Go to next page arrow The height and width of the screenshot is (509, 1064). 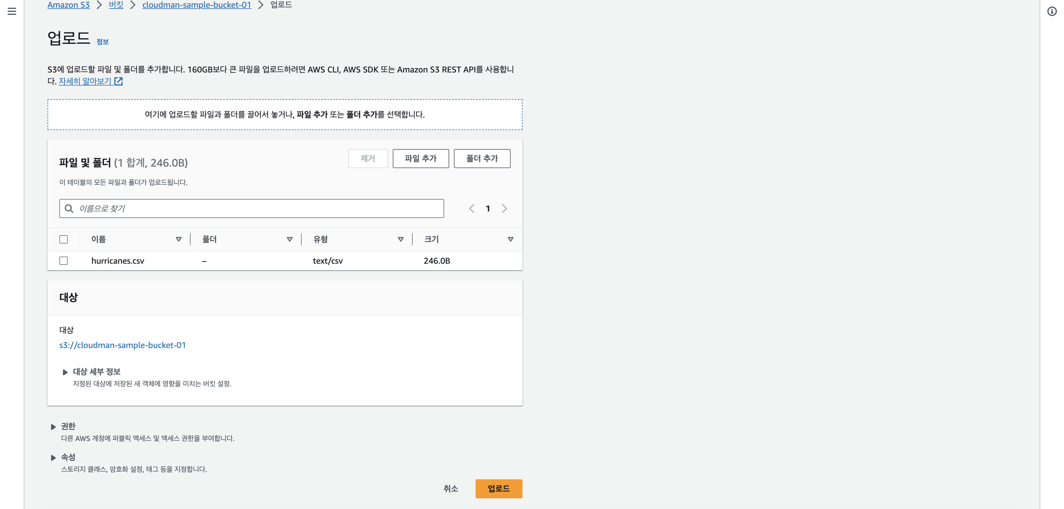click(504, 209)
